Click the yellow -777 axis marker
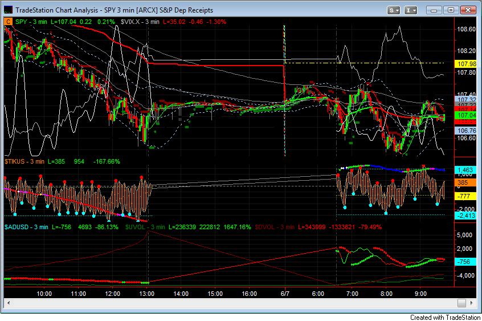 coord(465,196)
